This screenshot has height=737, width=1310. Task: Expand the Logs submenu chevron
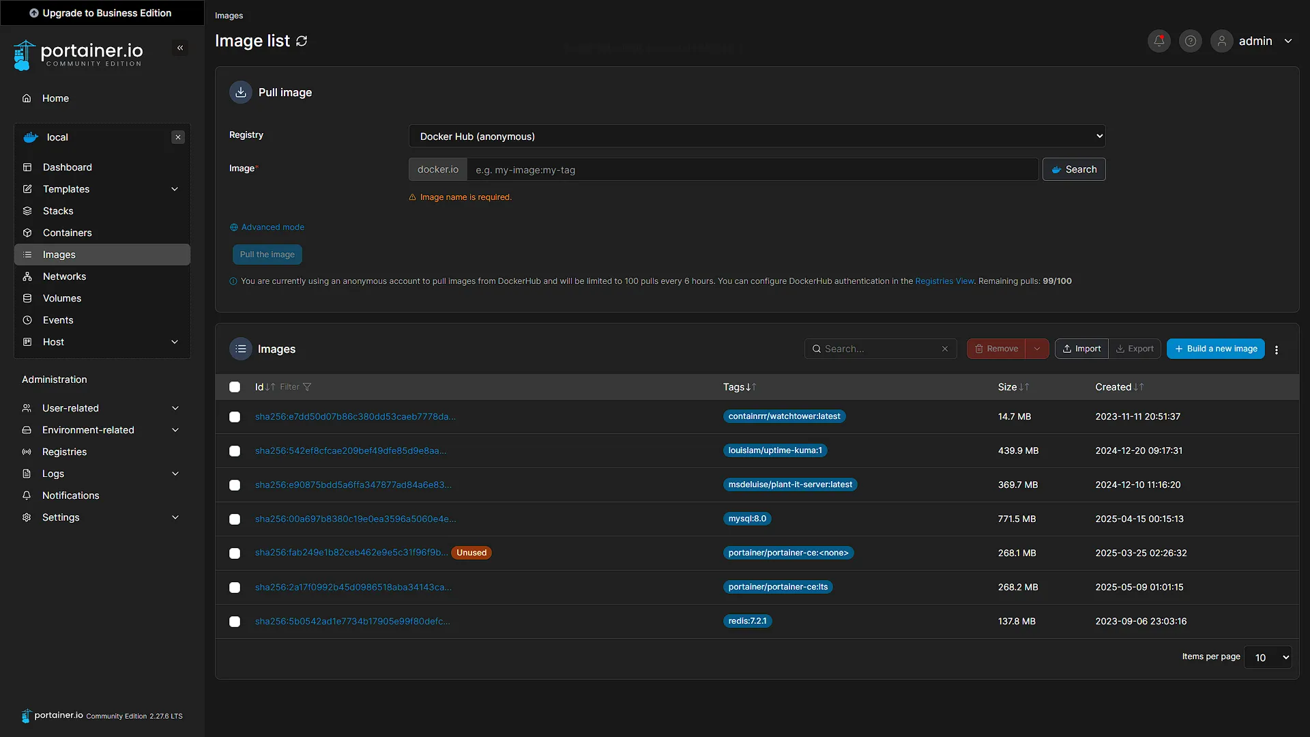point(175,474)
